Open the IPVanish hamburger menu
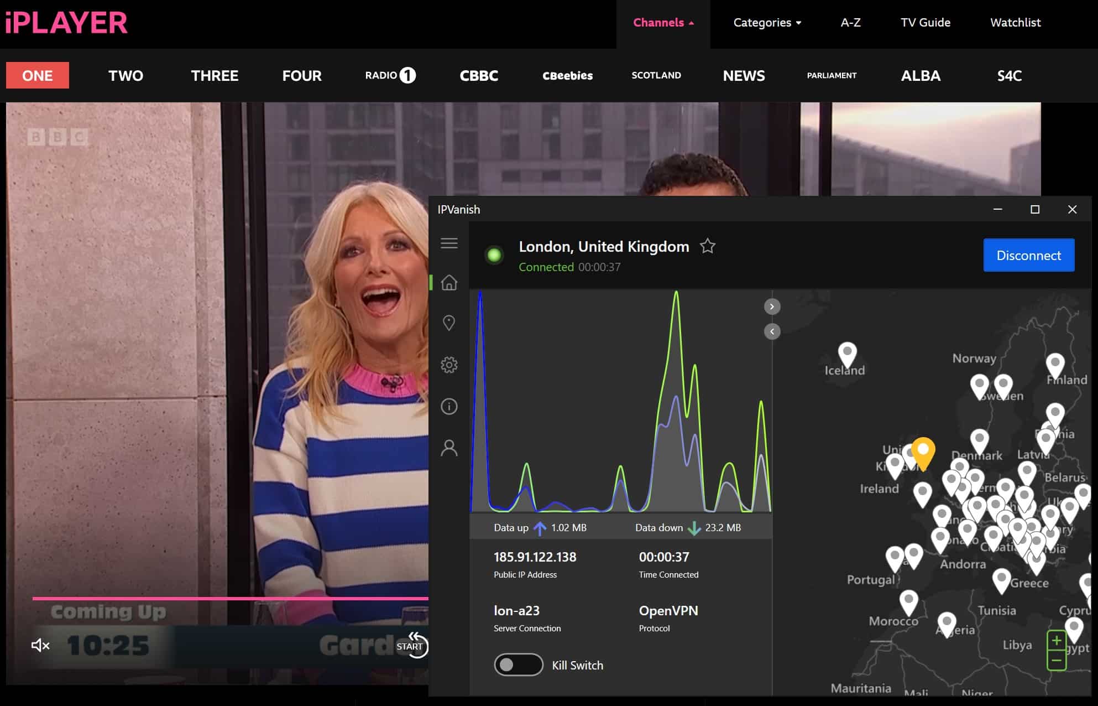This screenshot has height=706, width=1098. [449, 243]
